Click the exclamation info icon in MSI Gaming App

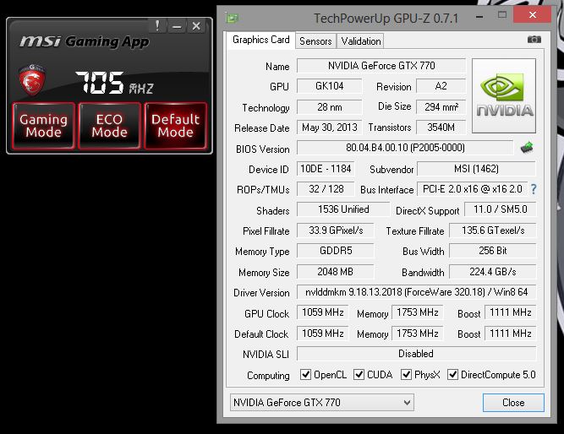point(158,26)
